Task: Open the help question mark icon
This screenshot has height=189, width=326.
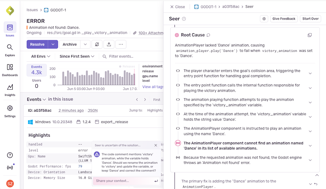Action: (x=10, y=155)
